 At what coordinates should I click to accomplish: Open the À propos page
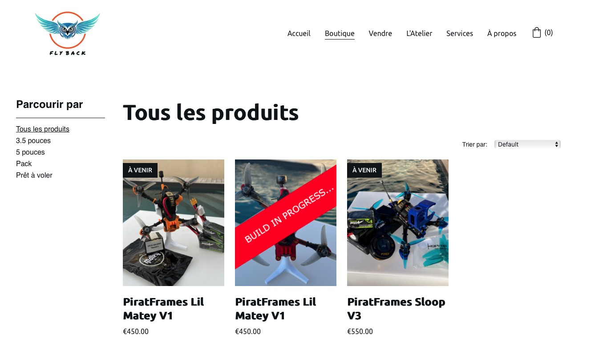point(502,33)
